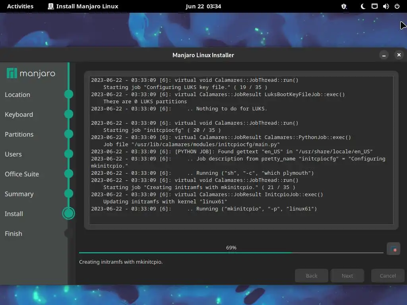Click the Finish step dark marker
This screenshot has width=407, height=305.
(x=68, y=234)
